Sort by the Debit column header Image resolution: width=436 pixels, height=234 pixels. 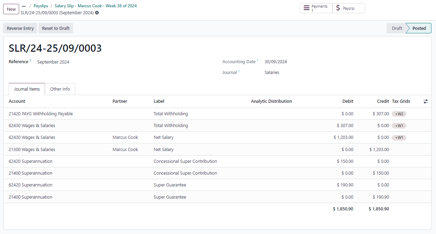coord(347,101)
